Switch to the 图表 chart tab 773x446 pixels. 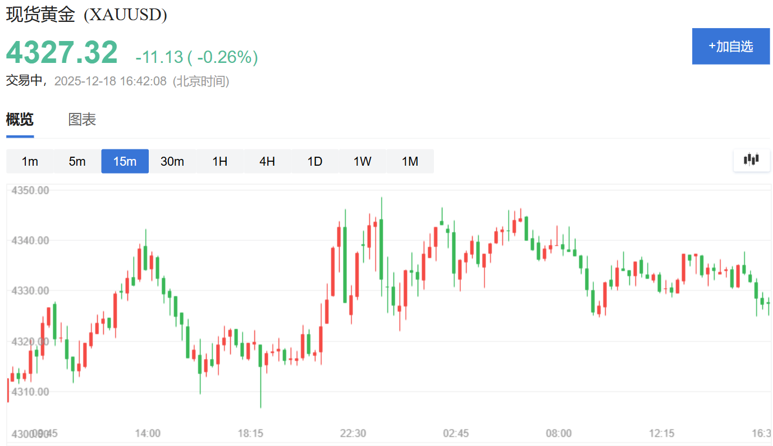[x=82, y=120]
